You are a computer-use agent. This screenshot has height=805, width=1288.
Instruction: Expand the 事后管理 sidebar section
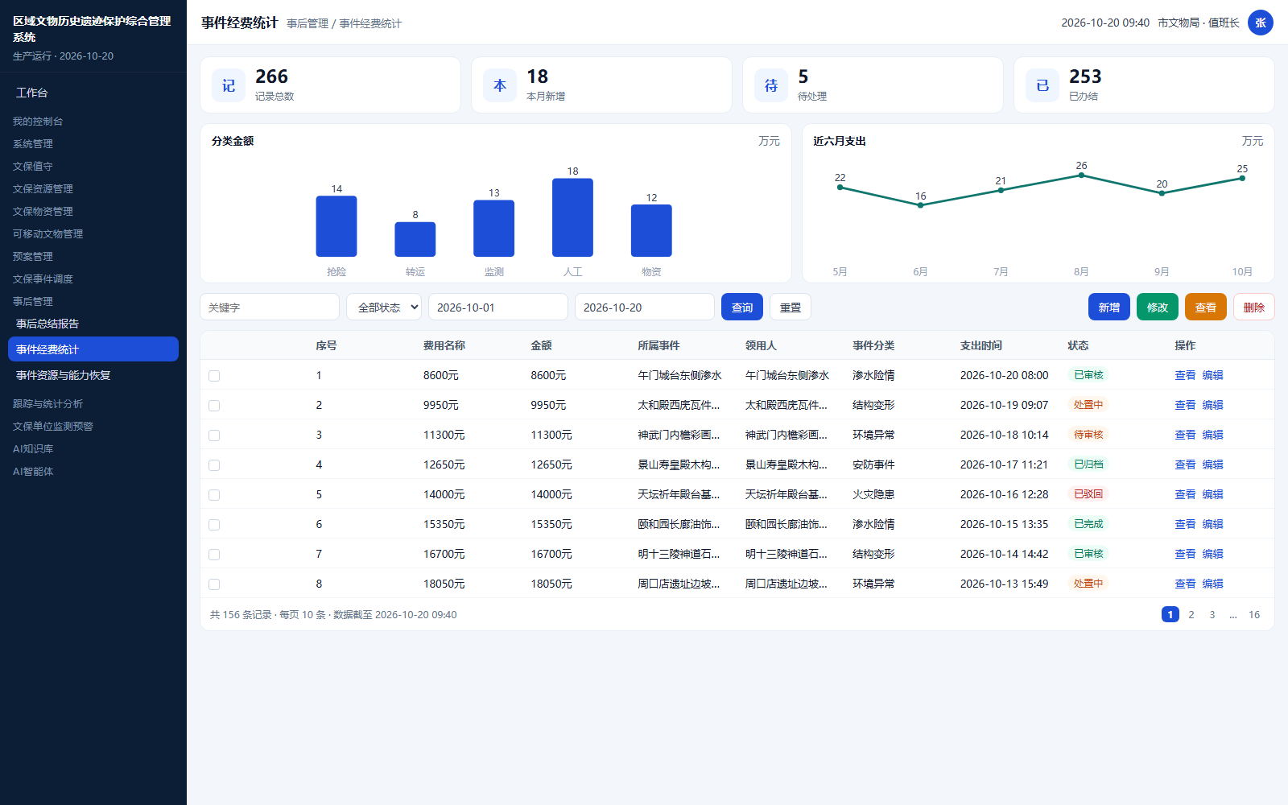33,301
